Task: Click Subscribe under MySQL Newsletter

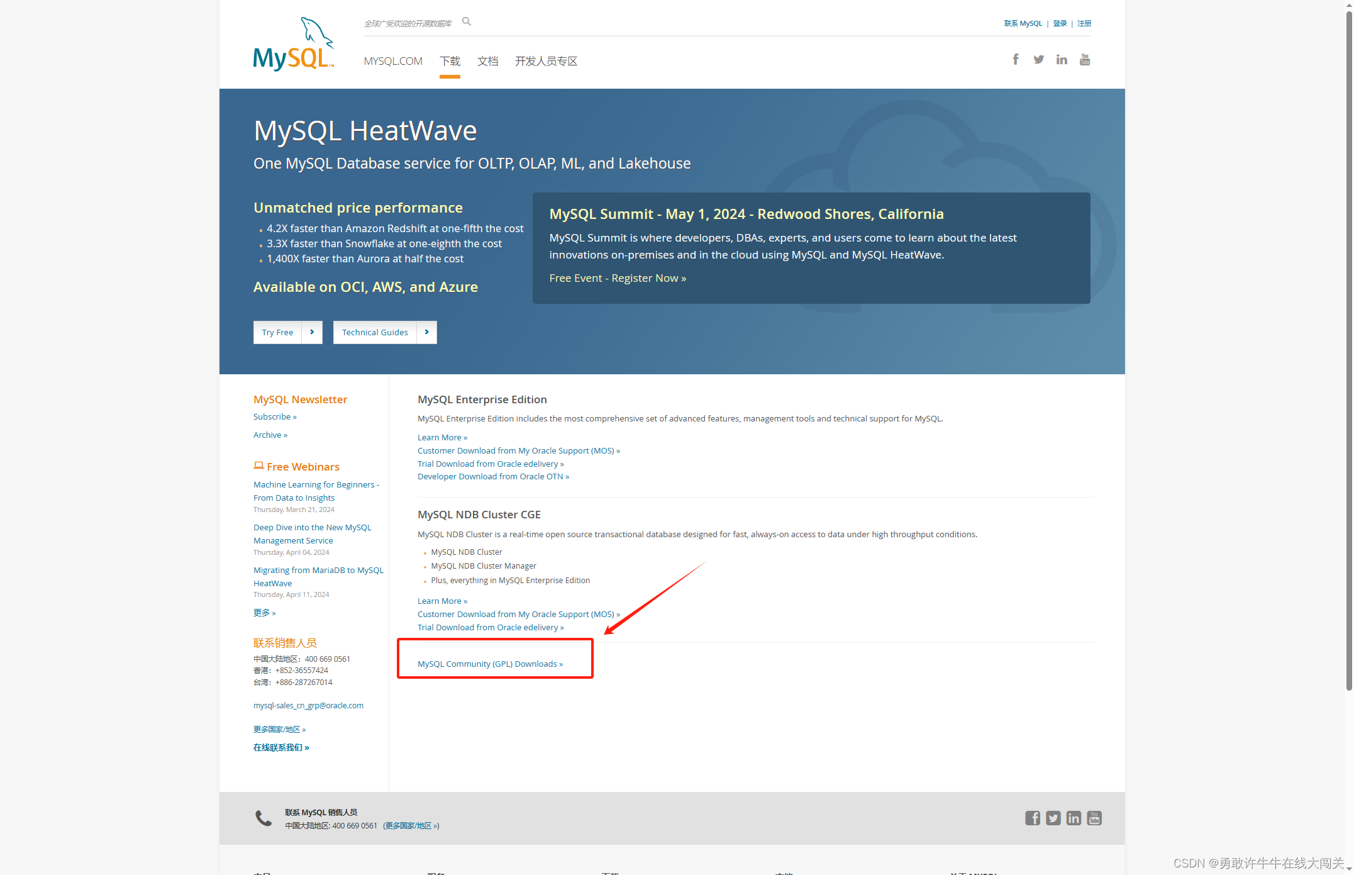Action: point(275,416)
